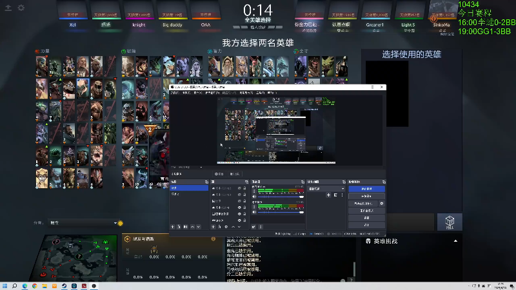This screenshot has width=516, height=290.
Task: Open options menu of lower mixer channel
Action: tap(254, 206)
